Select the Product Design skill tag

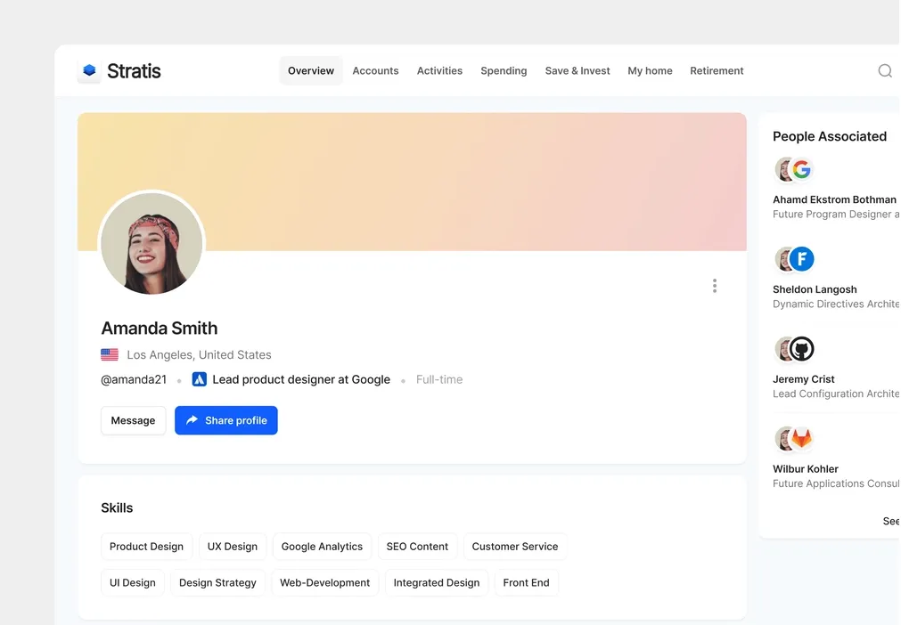pos(146,547)
